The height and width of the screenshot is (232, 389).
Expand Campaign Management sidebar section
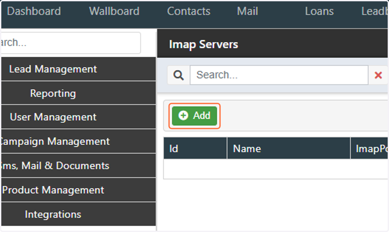78,141
